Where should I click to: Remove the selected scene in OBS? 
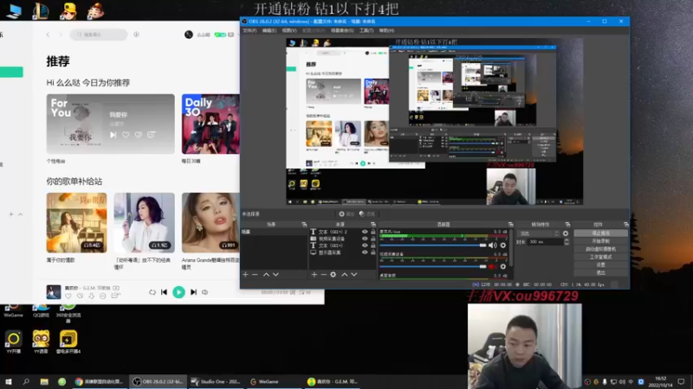(255, 274)
